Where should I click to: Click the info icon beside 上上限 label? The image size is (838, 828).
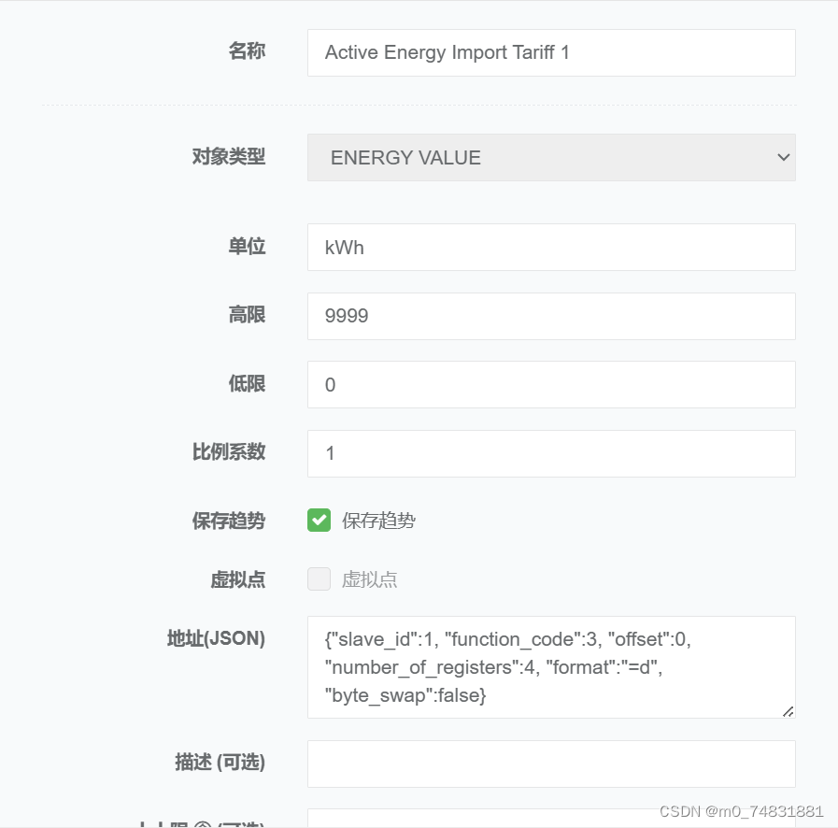pos(202,824)
